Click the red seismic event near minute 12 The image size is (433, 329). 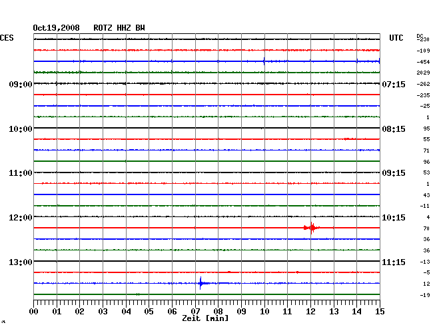pos(312,228)
